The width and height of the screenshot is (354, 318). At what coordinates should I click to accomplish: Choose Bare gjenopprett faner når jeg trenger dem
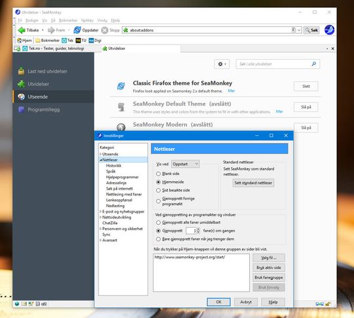[158, 239]
